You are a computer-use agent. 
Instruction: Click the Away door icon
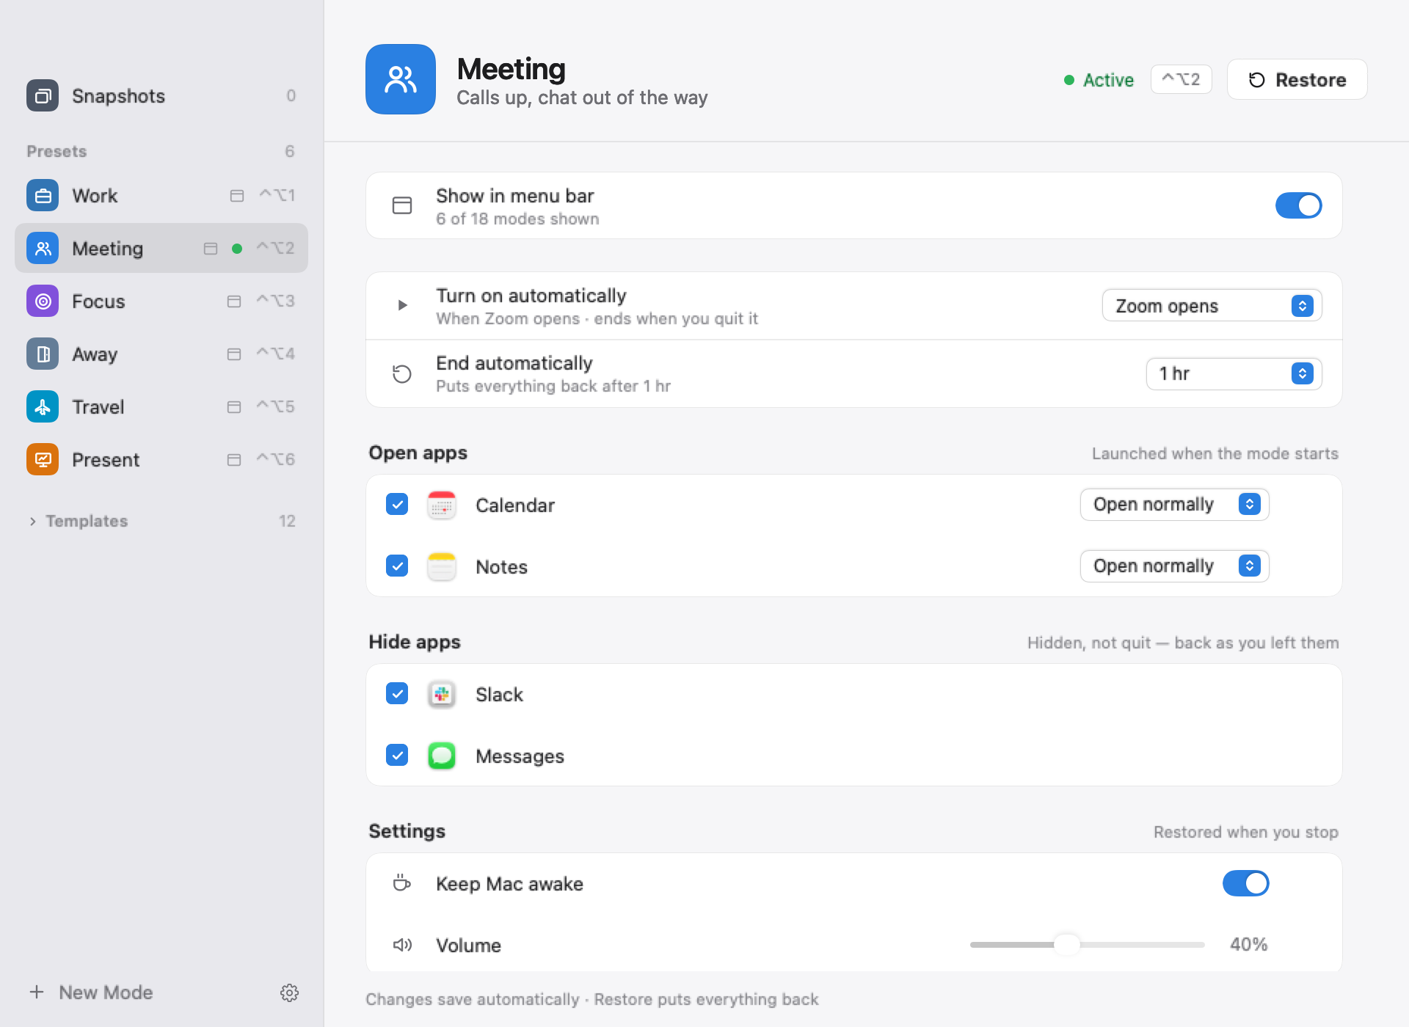point(43,354)
